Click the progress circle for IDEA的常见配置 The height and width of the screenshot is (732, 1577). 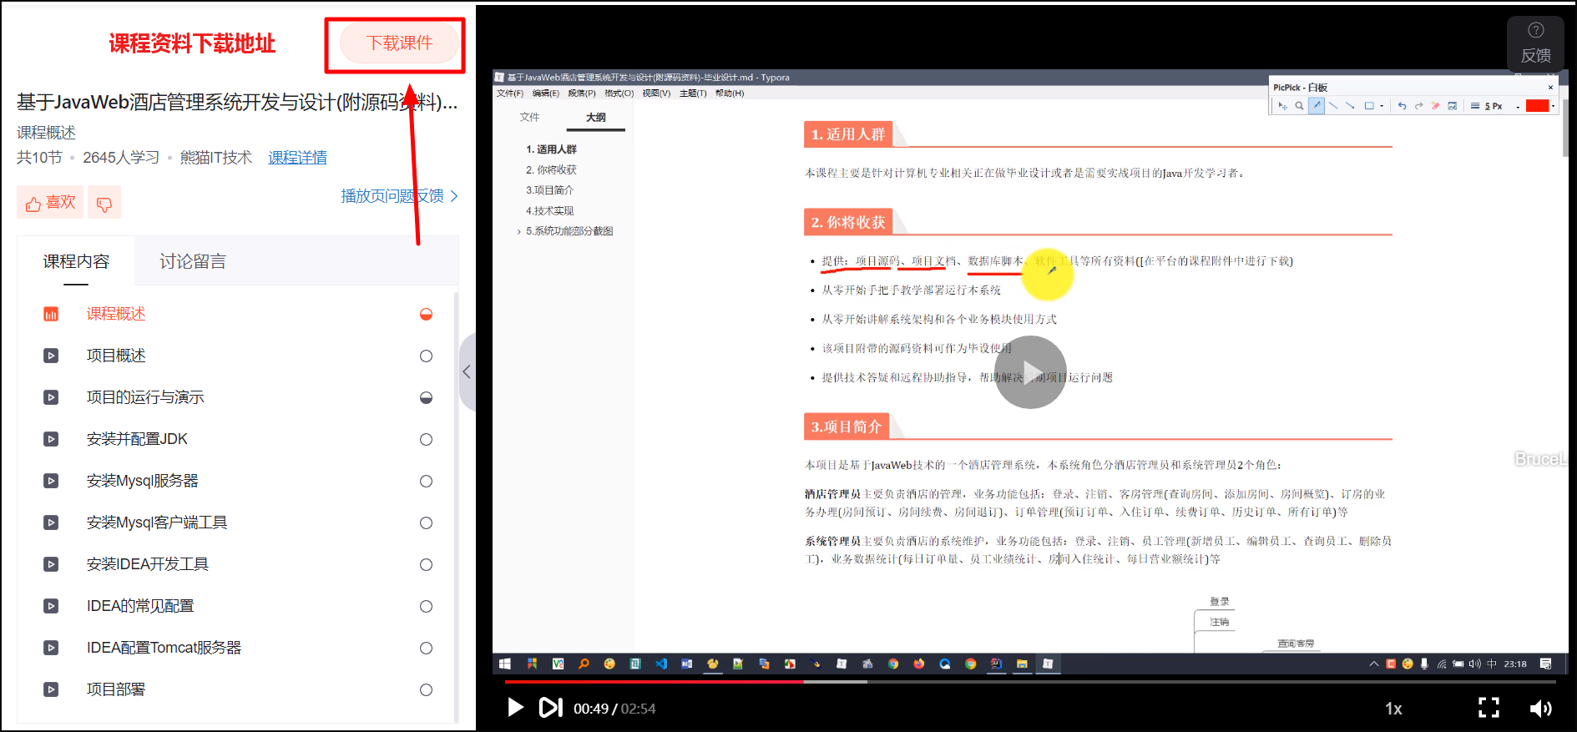426,607
